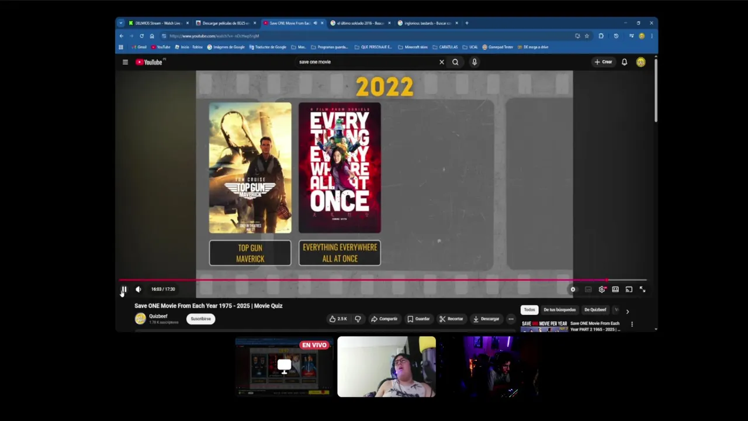Expand the 'UCAL' bookmark folder
The image size is (748, 421).
click(470, 47)
